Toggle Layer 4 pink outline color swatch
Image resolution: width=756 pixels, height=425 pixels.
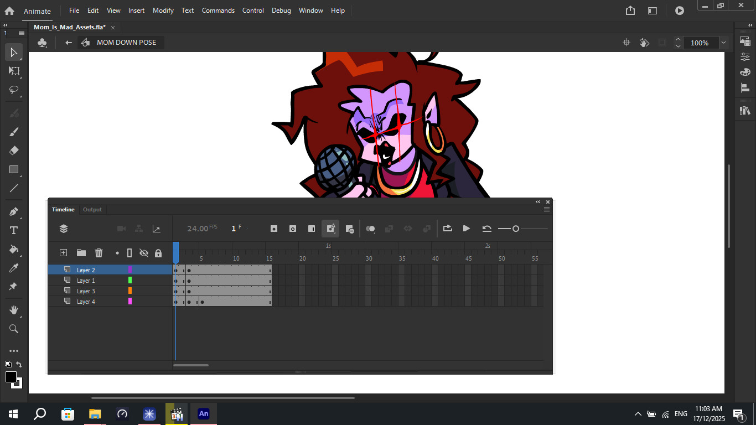pos(130,301)
